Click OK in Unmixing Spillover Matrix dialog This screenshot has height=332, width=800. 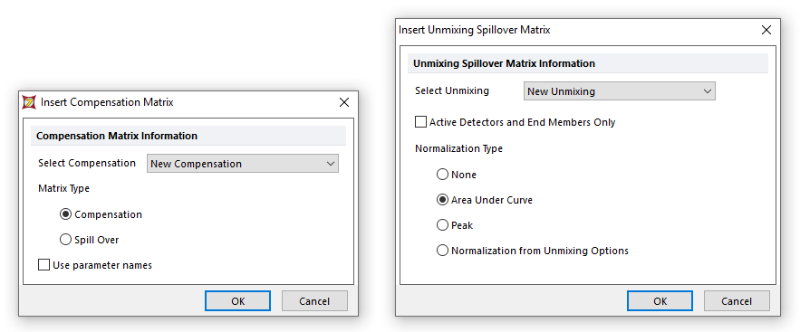pos(660,301)
